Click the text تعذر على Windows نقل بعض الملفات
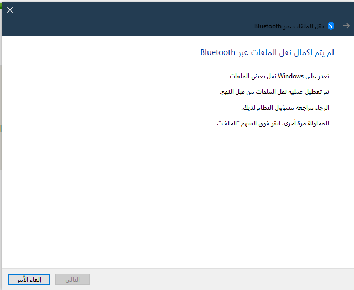 click(x=279, y=76)
